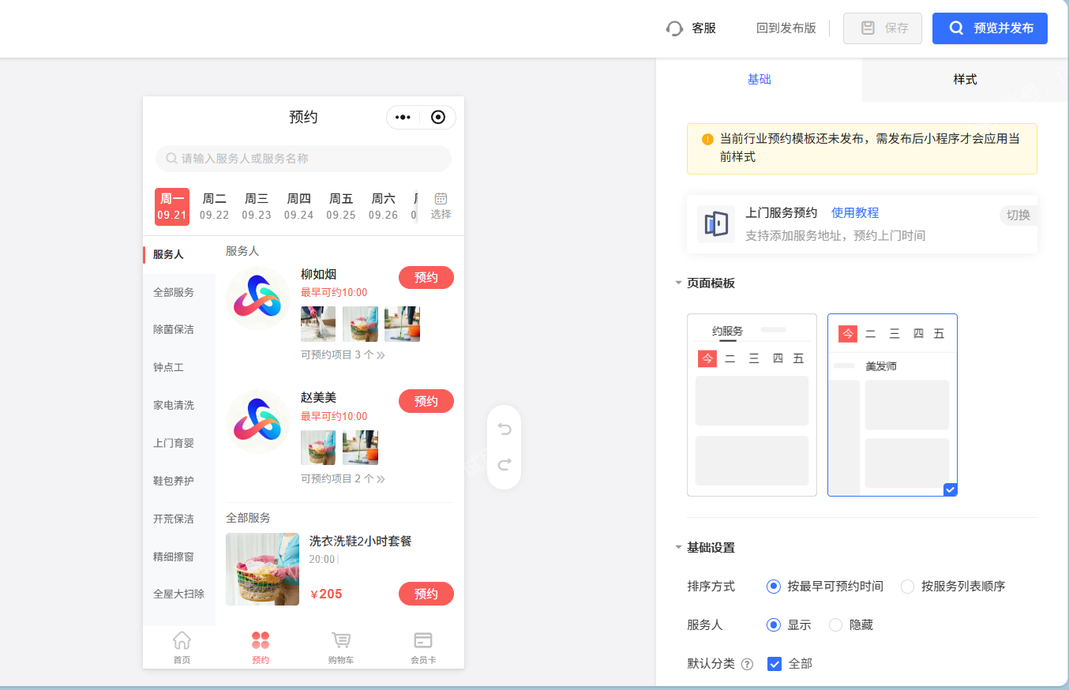
Task: Click the customer service headset icon
Action: pos(674,28)
